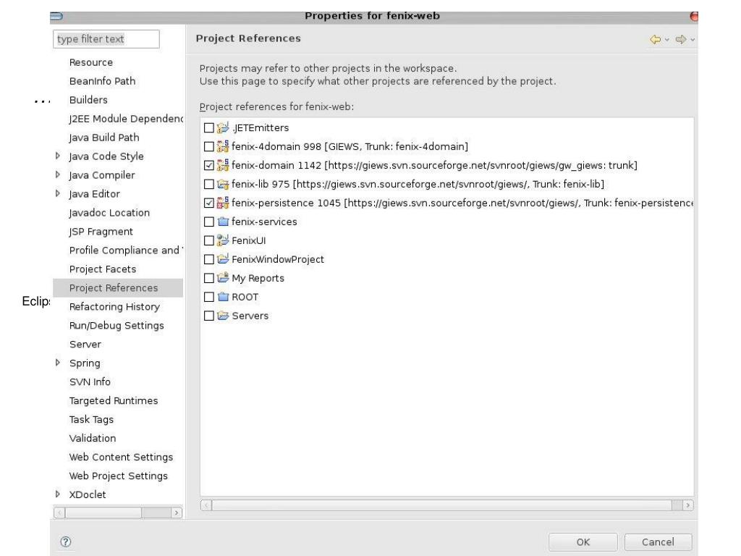Focus the type filter text field
This screenshot has width=741, height=556.
106,39
